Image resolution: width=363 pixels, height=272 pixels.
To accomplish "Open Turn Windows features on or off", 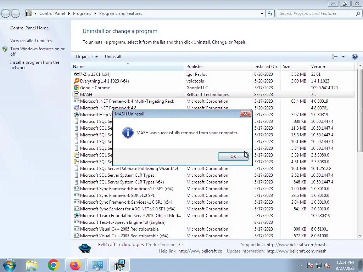I will pyautogui.click(x=38, y=52).
